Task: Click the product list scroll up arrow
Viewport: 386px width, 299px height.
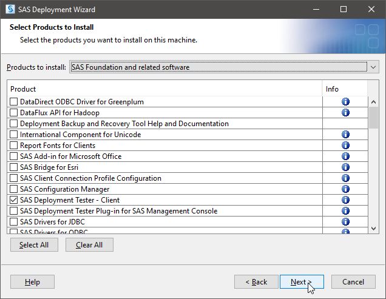Action: click(x=373, y=102)
